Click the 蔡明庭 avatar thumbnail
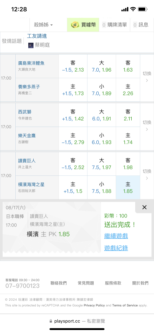The image size is (154, 333). (x=31, y=45)
